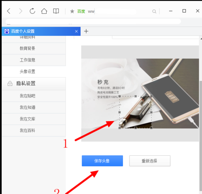Viewport: 202px width, 194px height.
Task: Click the Baidu paw favicon on the tab
Action: pyautogui.click(x=7, y=31)
